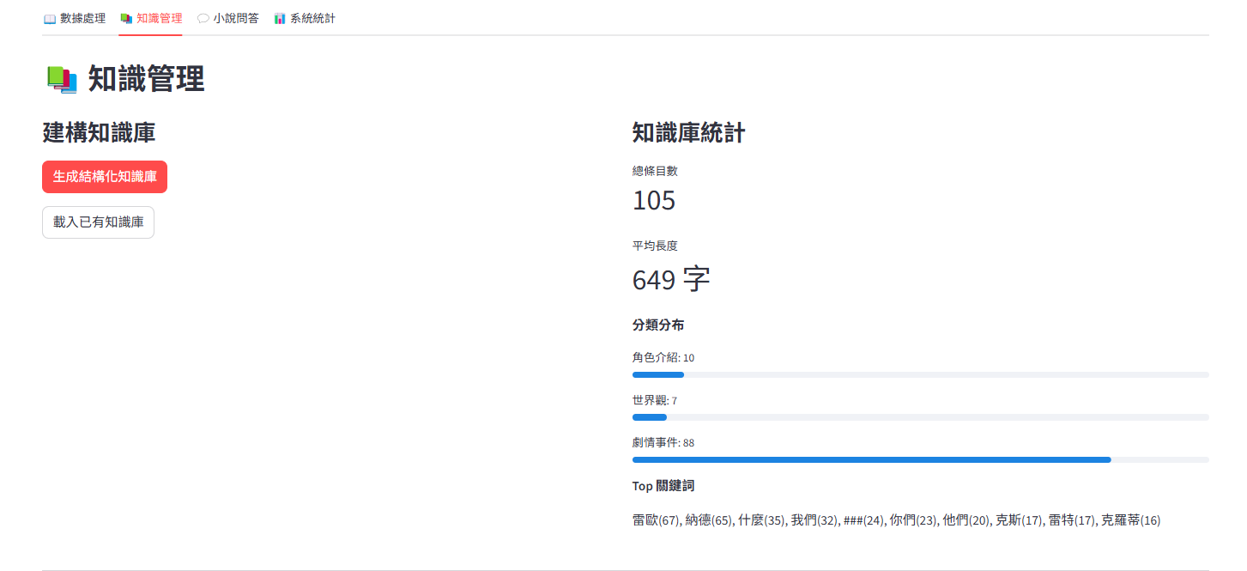
Task: Click the 平均長度 value 649 字
Action: pyautogui.click(x=671, y=280)
